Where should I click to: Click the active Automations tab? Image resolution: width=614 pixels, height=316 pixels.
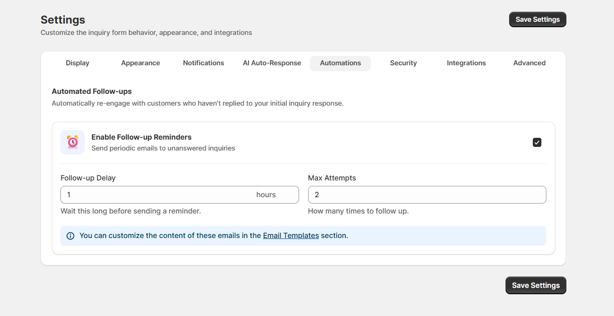tap(340, 63)
